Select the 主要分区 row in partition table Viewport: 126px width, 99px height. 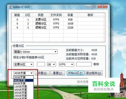pos(58,20)
